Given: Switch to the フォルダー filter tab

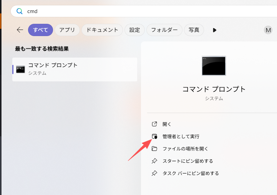Looking at the screenshot, I should pyautogui.click(x=164, y=30).
